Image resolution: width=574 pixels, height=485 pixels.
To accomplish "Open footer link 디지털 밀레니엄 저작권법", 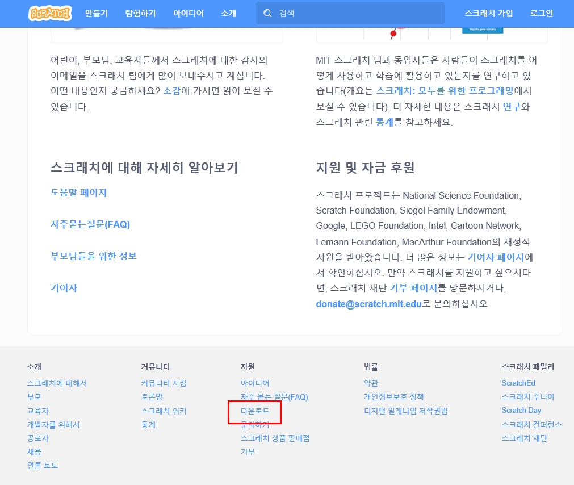I will (405, 411).
